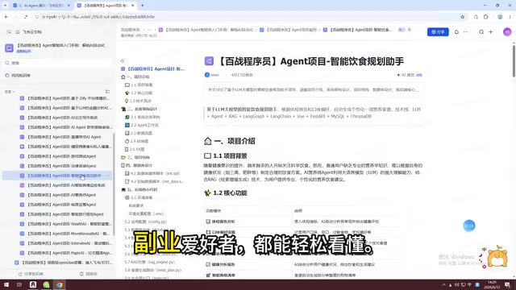This screenshot has height=290, width=516.
Task: Bookmark page with star icon
Action: 462,17
